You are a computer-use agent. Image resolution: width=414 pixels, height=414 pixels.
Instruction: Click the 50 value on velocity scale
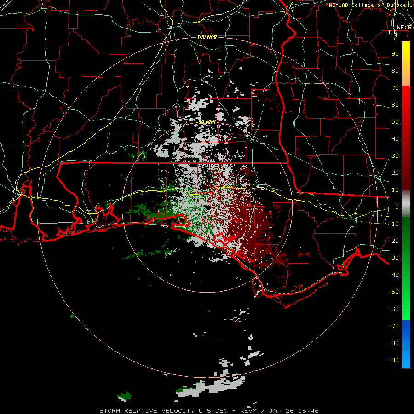pos(395,122)
